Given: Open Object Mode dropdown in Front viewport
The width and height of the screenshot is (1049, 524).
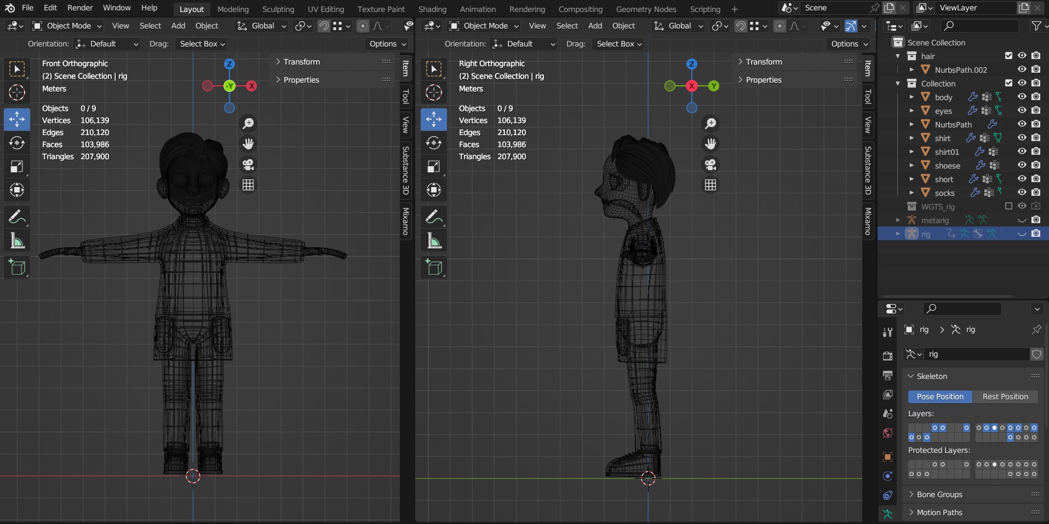Looking at the screenshot, I should click(x=67, y=26).
